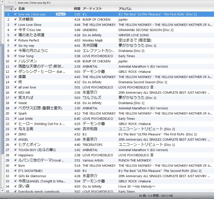Click artist ウルフルズ
Image resolution: width=214 pixels, height=199 pixels.
(x=92, y=98)
